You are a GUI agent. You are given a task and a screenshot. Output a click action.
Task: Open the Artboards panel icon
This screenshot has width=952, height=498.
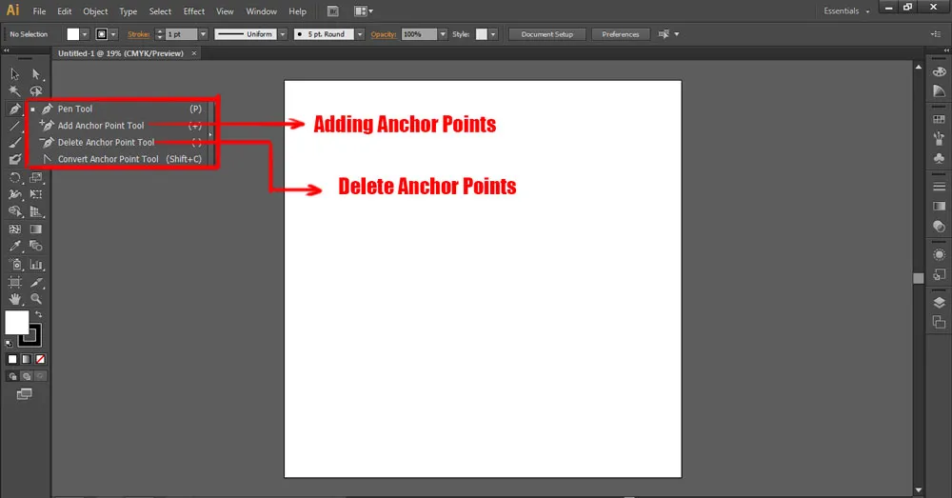(x=939, y=322)
